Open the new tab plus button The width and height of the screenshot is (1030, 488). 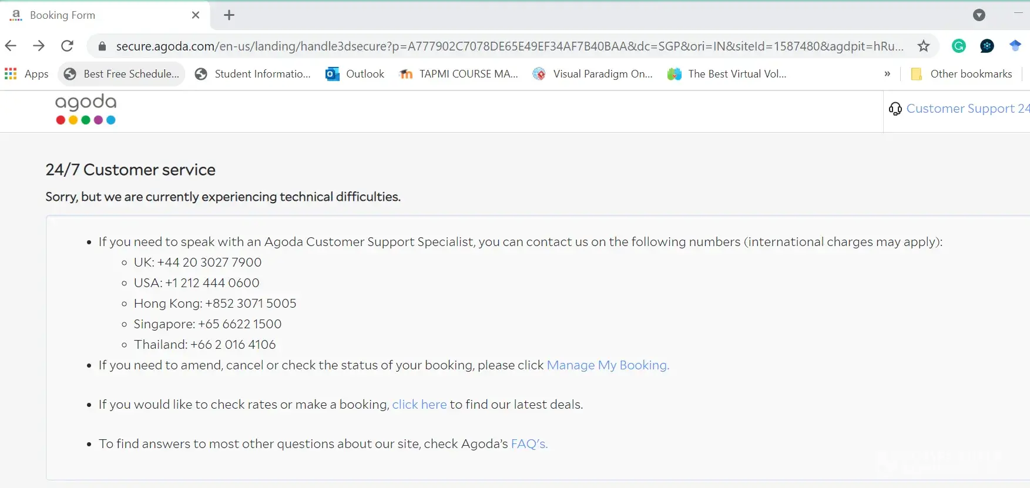229,15
